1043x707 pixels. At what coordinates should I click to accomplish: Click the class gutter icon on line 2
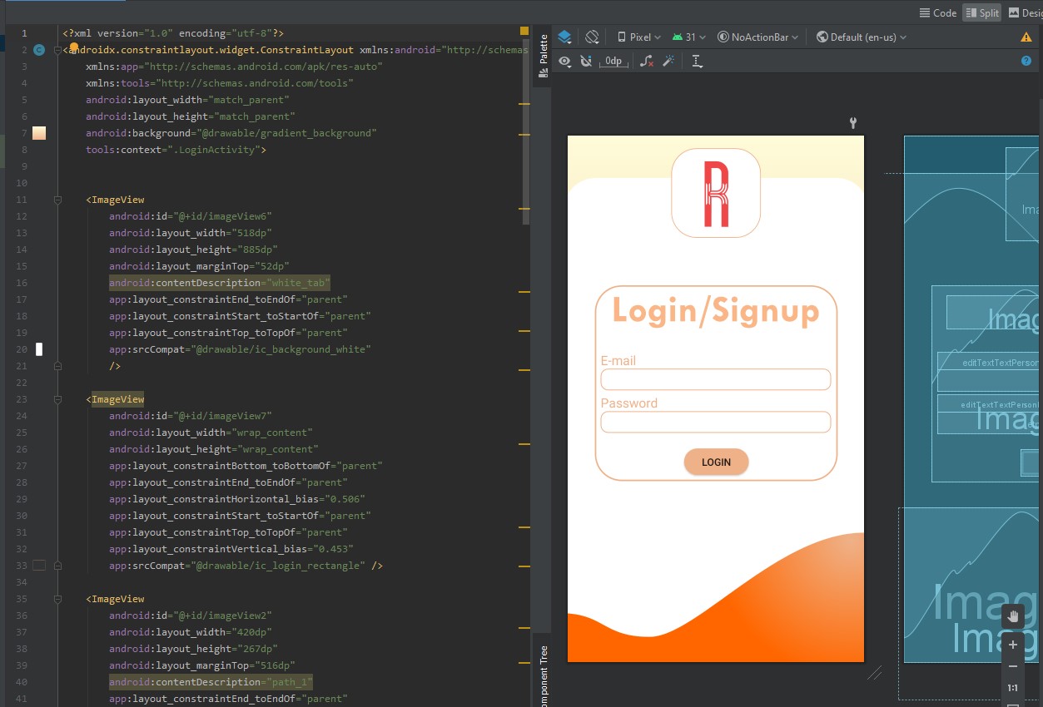point(39,50)
